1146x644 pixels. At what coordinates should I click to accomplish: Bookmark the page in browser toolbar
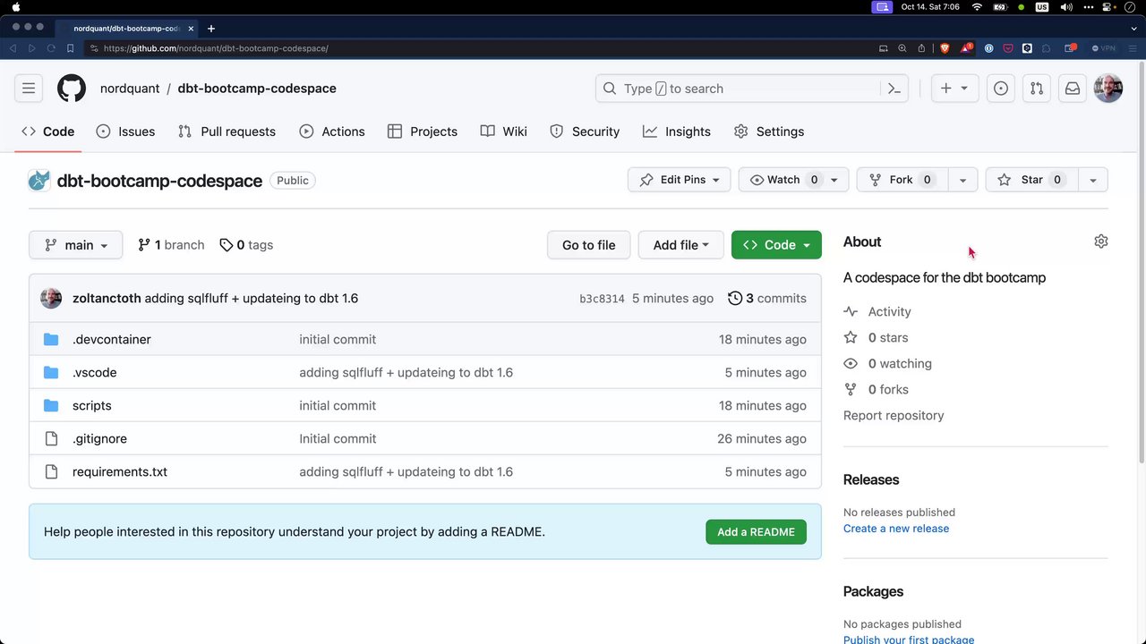[70, 48]
